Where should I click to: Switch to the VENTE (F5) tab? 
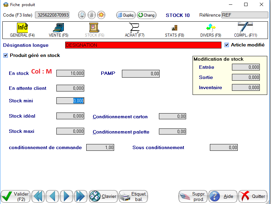click(x=58, y=30)
